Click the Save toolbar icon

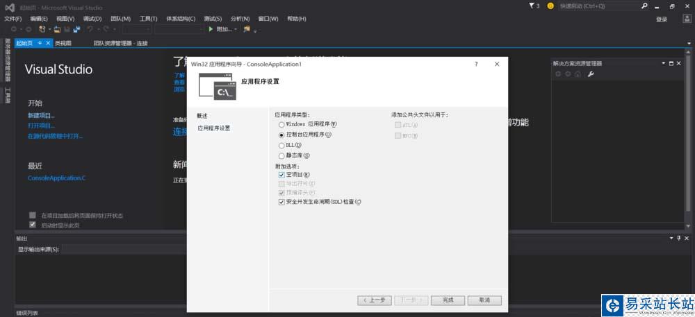click(x=67, y=29)
